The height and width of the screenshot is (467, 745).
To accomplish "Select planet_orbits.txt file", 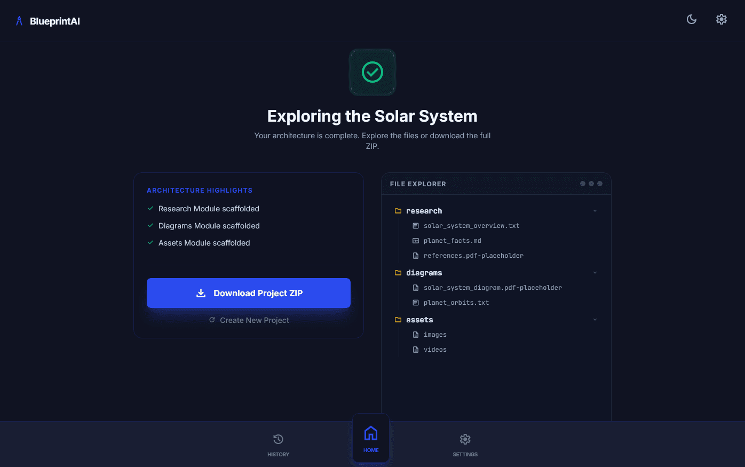I will [x=456, y=303].
